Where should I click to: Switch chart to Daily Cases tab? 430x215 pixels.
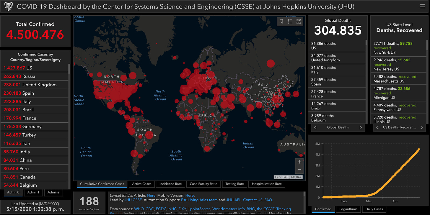click(x=374, y=209)
